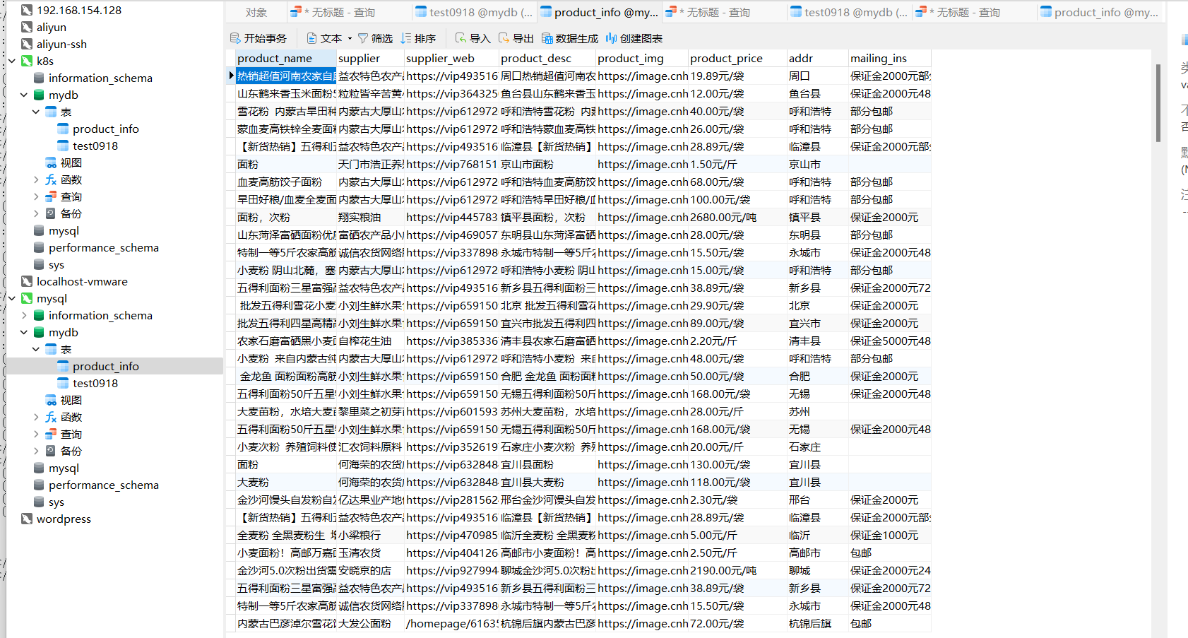This screenshot has height=638, width=1188.
Task: Click the vertical scrollbar of data grid
Action: 1158,103
